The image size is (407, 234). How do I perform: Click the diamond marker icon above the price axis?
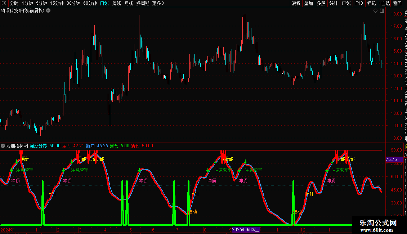pos(375,11)
